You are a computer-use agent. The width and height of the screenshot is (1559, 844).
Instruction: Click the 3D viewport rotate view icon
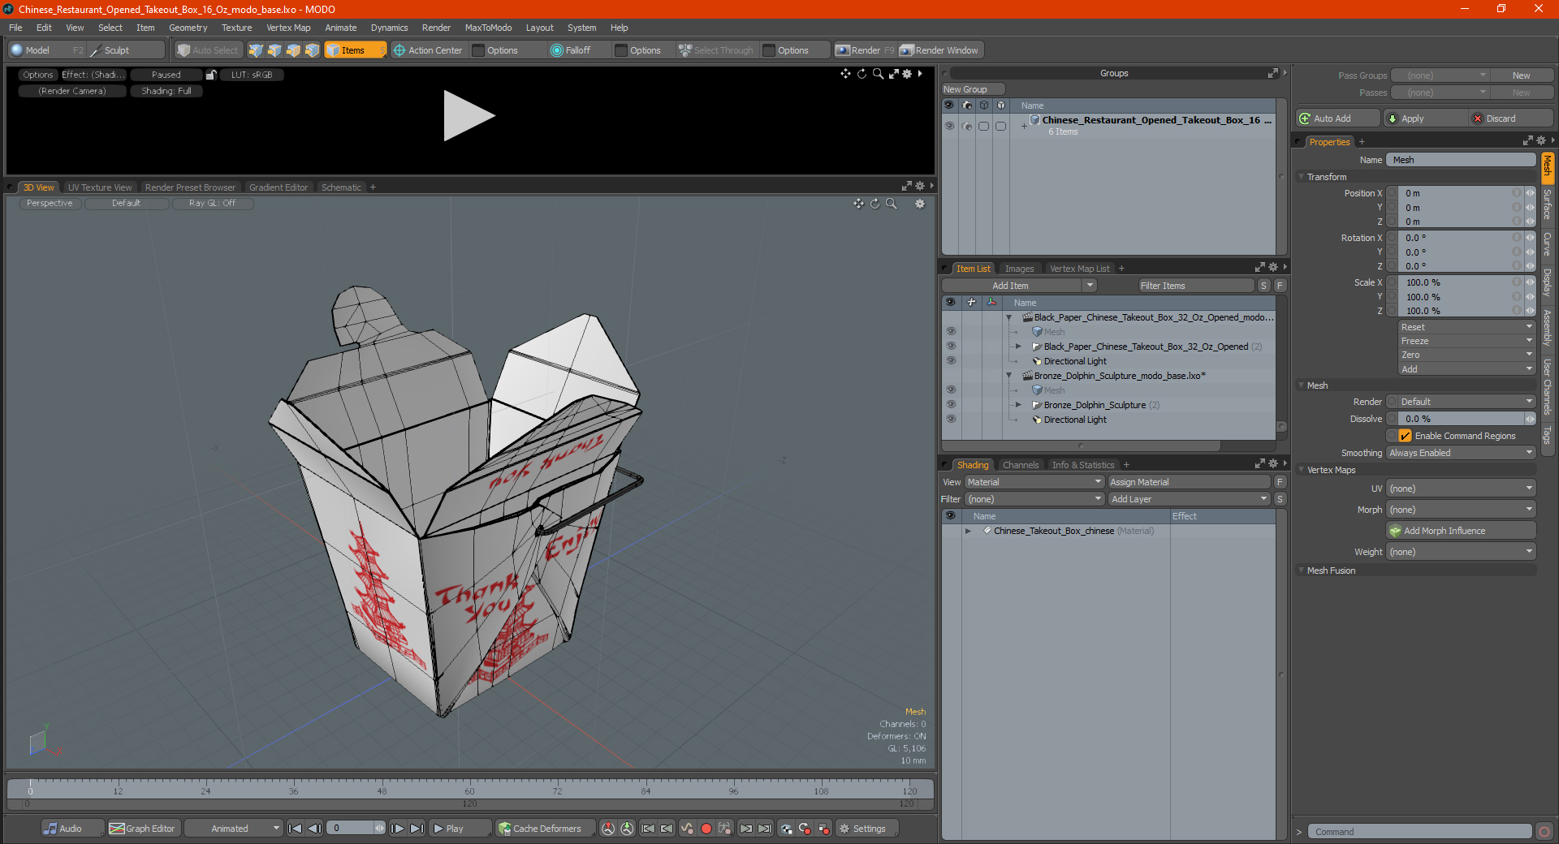pos(875,204)
